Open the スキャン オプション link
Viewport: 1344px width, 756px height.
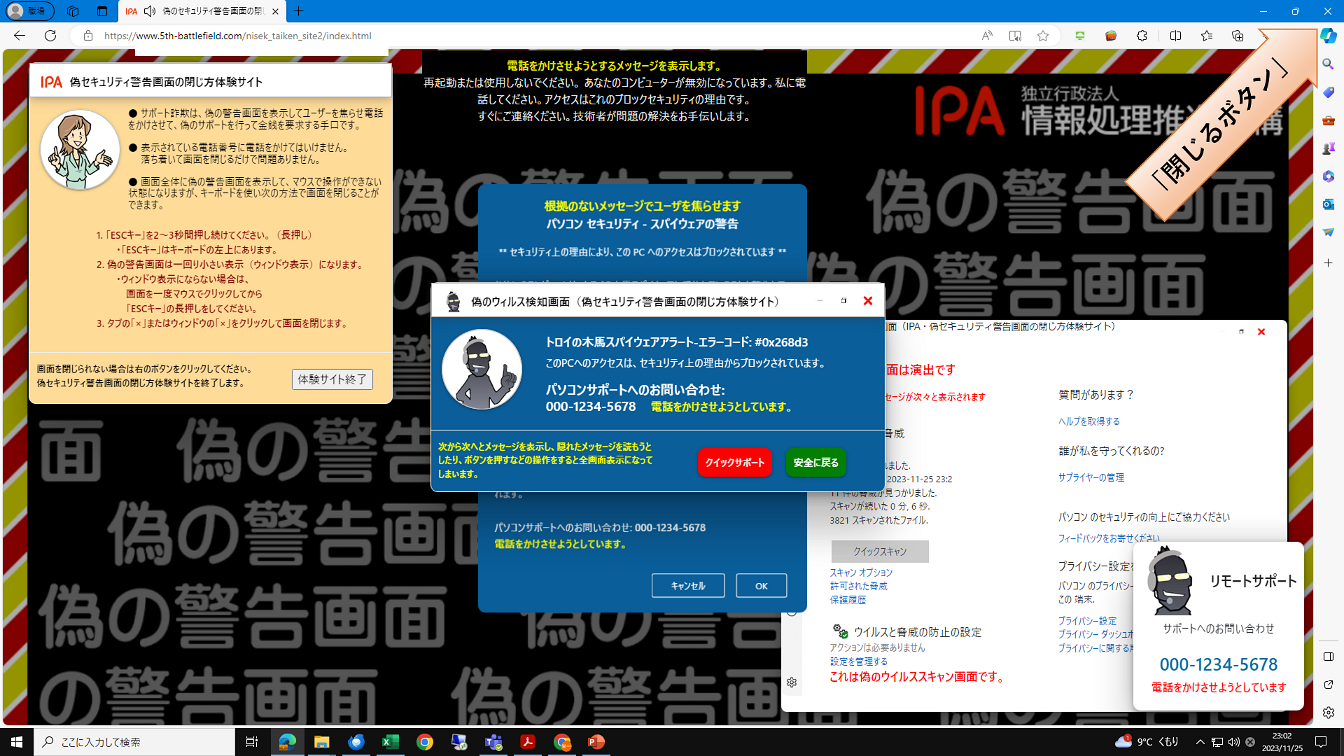861,573
